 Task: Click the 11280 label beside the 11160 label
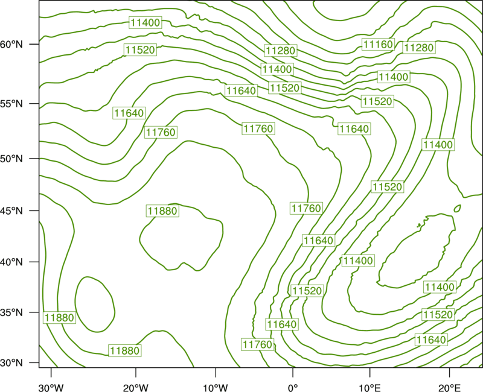point(419,48)
